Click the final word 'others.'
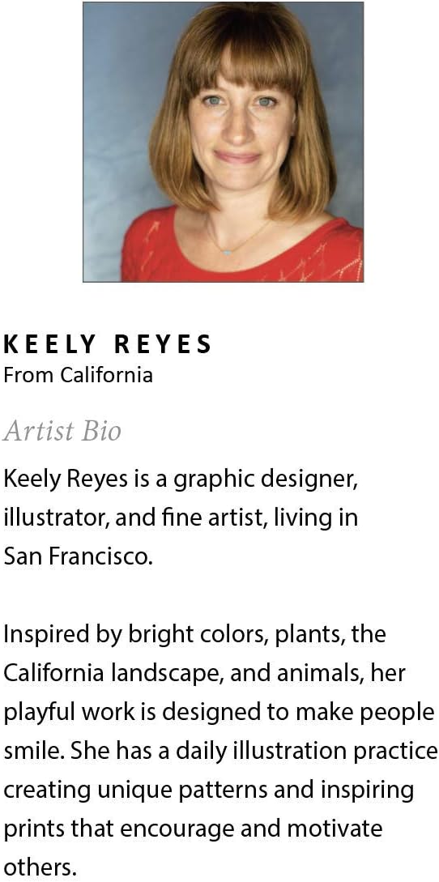 pyautogui.click(x=40, y=867)
